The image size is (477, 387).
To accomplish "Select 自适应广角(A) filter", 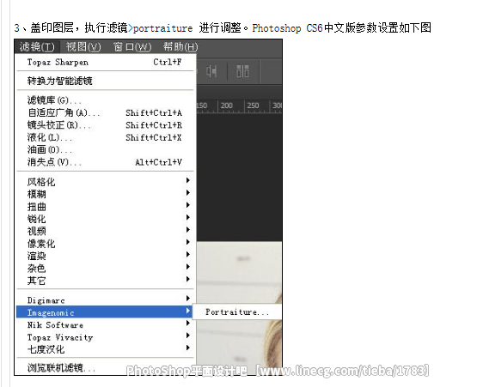I will coord(105,112).
